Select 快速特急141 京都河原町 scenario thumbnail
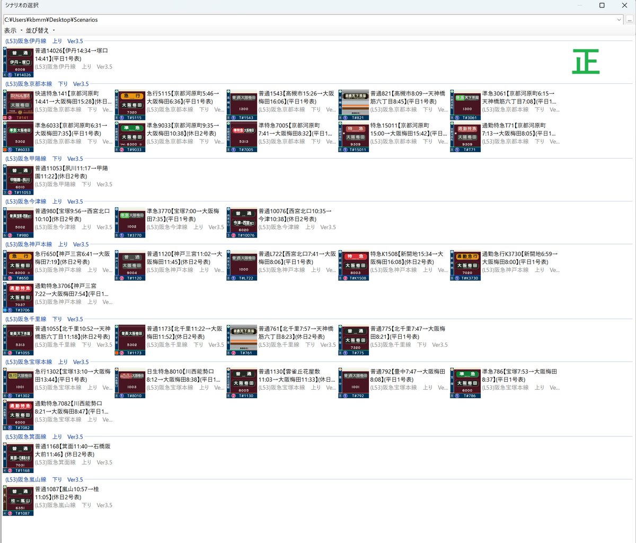 19,105
